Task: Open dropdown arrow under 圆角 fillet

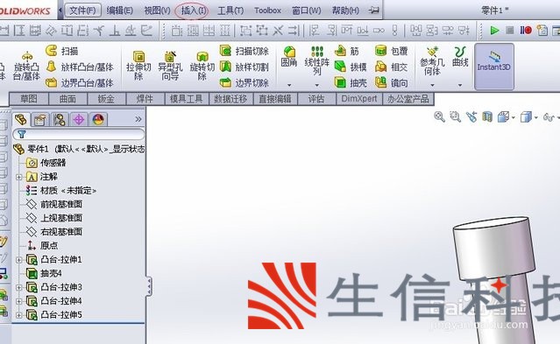Action: (289, 85)
